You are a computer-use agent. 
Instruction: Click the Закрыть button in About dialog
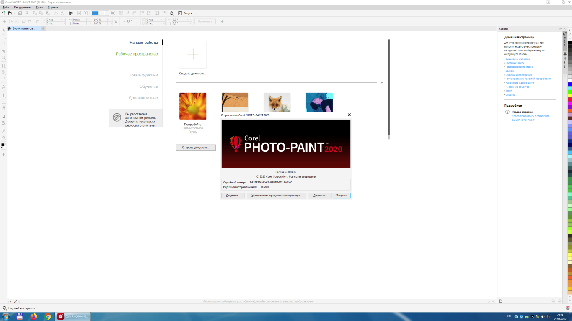342,195
